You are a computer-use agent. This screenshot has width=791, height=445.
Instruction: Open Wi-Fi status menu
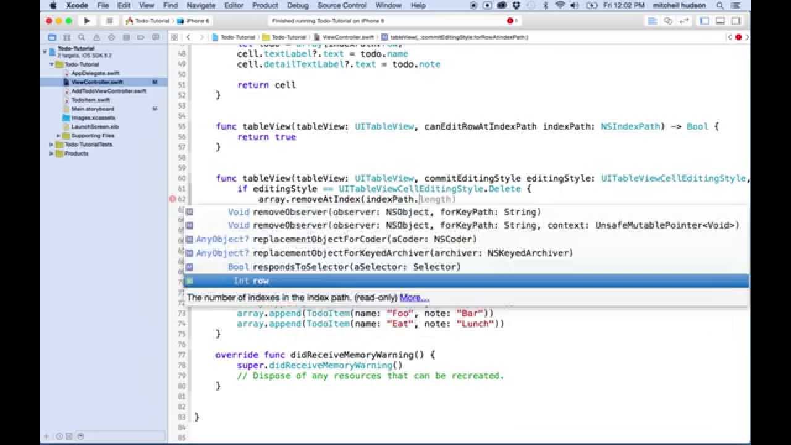tap(560, 6)
